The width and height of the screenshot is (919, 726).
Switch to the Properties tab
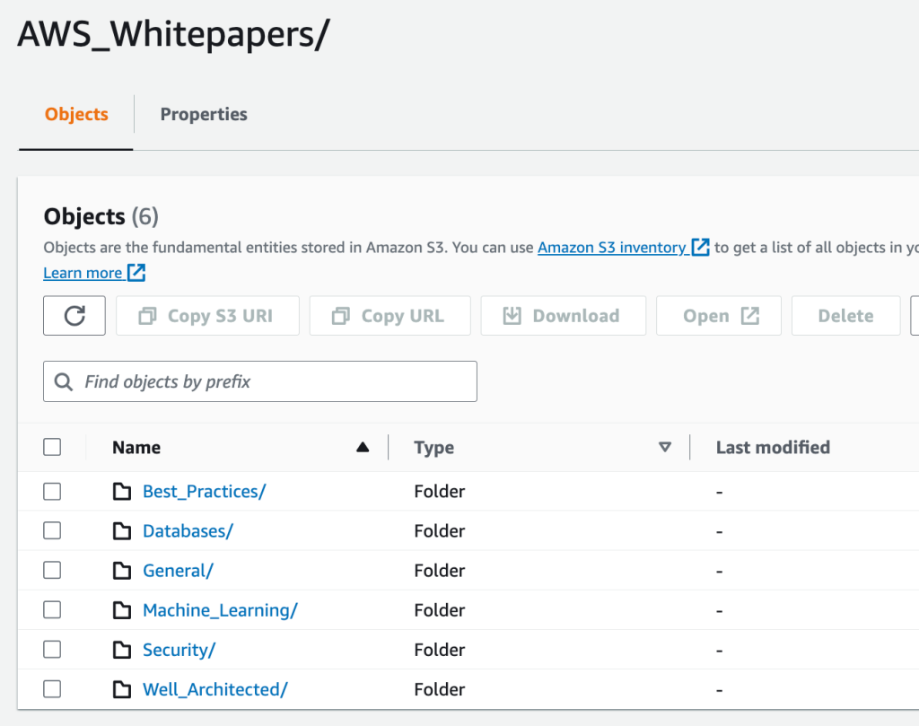pyautogui.click(x=204, y=114)
